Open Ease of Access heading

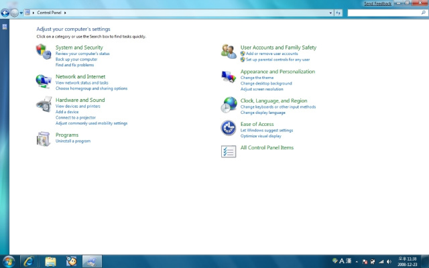pos(257,124)
